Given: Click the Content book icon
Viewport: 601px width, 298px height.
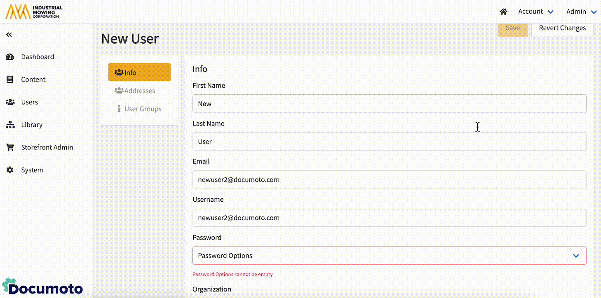Looking at the screenshot, I should (x=10, y=79).
